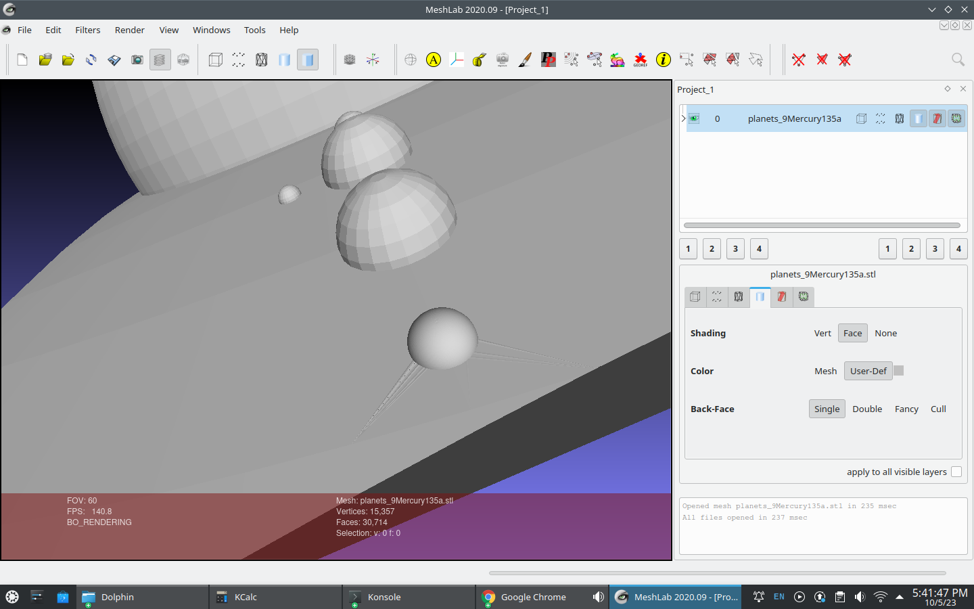
Task: Open the yellow Info tool icon
Action: 663,60
